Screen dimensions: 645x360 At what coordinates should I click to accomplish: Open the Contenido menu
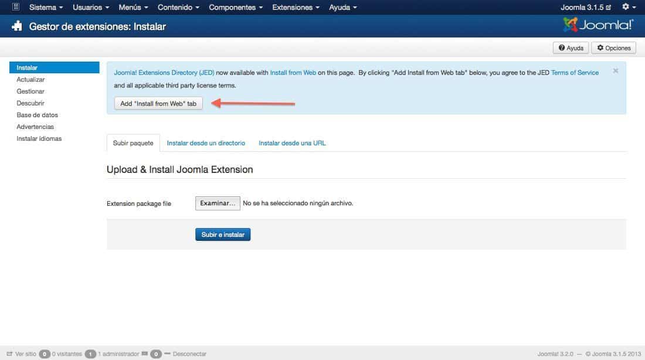pyautogui.click(x=178, y=8)
